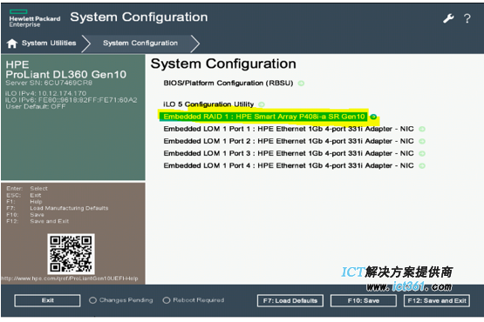Click the iLO IPv6 address text
The height and width of the screenshot is (322, 484).
click(x=71, y=100)
